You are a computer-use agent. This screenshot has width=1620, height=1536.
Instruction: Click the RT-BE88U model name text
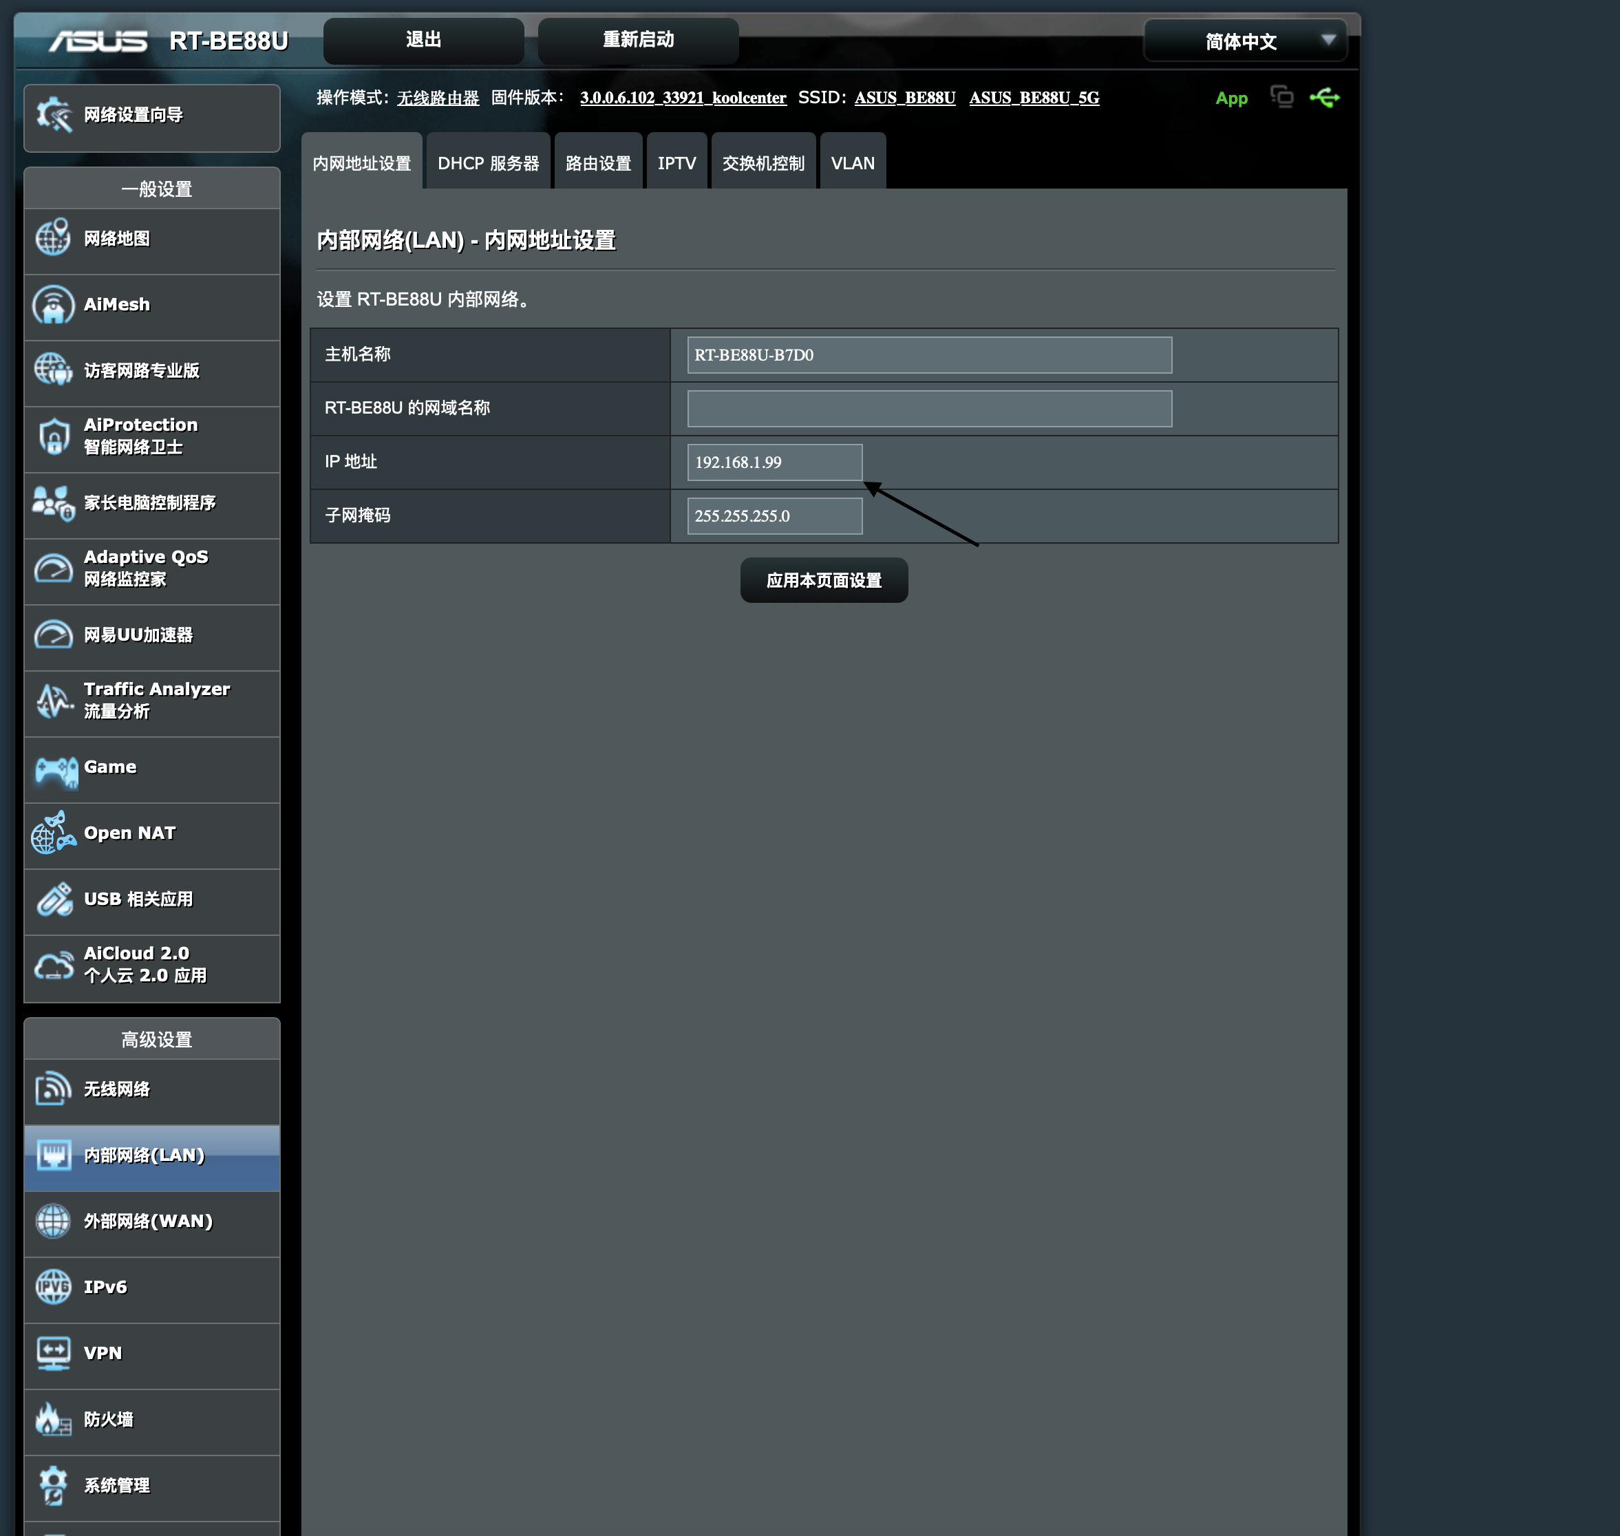pos(228,41)
